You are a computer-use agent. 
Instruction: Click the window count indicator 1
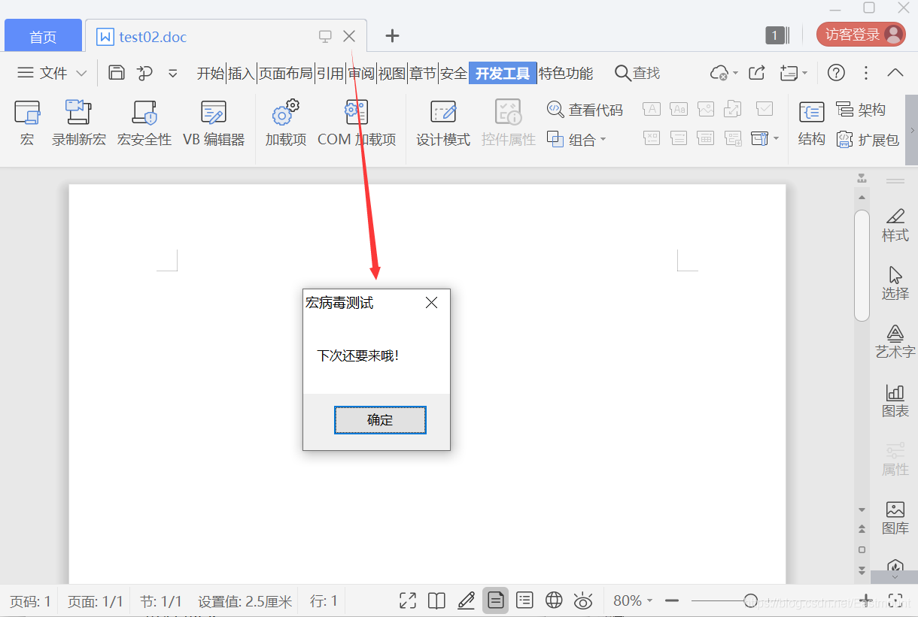pyautogui.click(x=776, y=35)
